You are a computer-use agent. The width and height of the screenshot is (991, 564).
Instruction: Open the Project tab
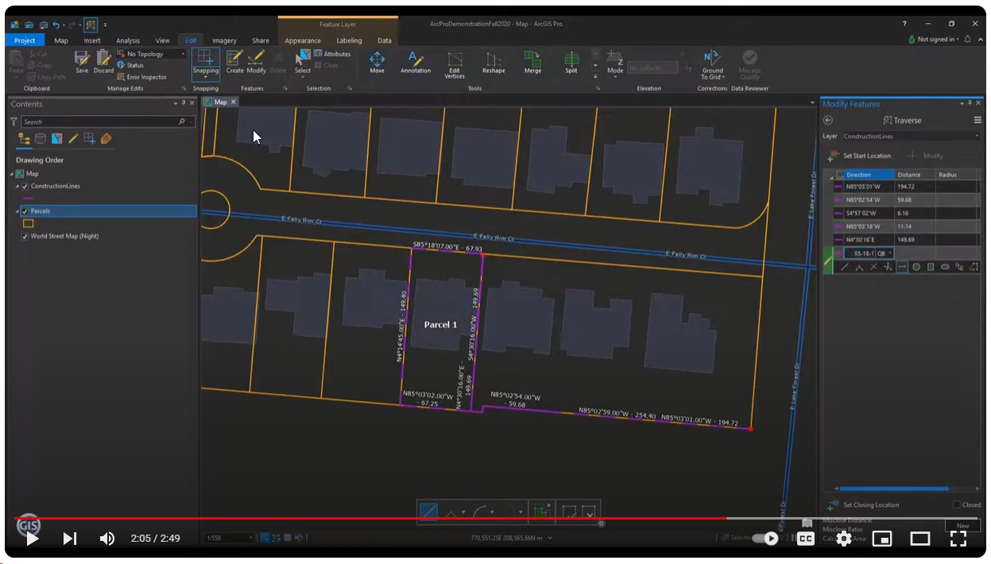pyautogui.click(x=25, y=41)
